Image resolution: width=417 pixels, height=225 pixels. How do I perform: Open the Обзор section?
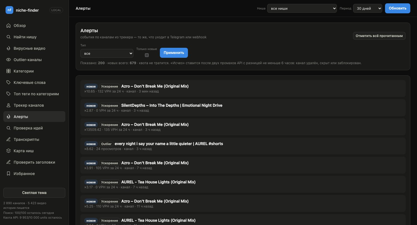34,26
